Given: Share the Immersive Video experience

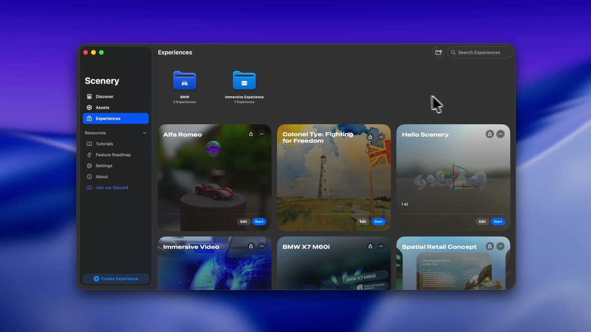Looking at the screenshot, I should point(251,246).
